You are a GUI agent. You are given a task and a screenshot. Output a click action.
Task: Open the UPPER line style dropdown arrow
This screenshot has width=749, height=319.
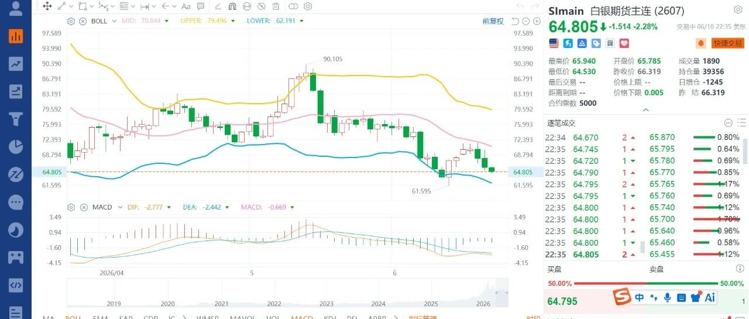(232, 21)
